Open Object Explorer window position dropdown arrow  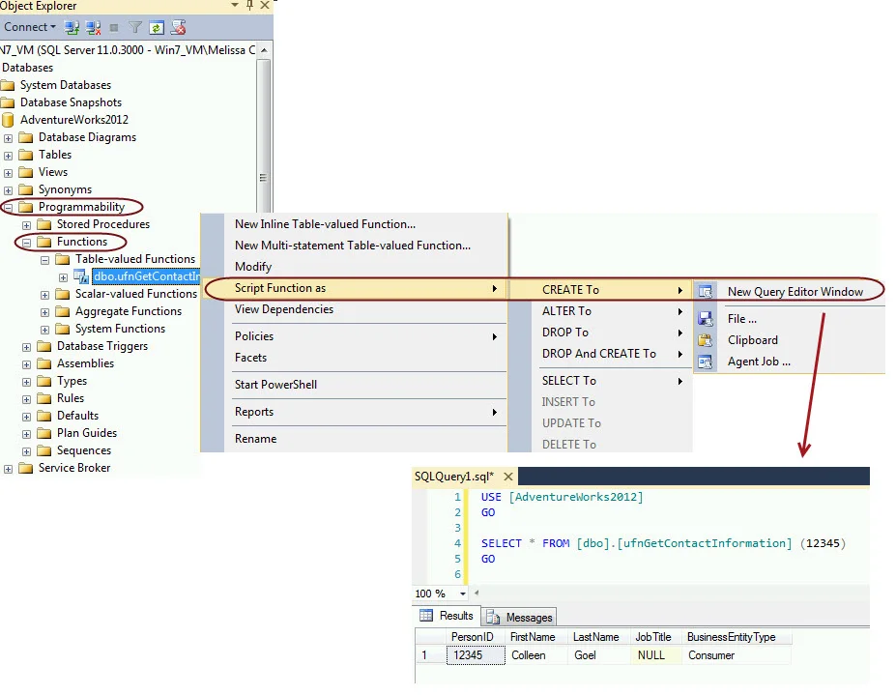coord(235,5)
